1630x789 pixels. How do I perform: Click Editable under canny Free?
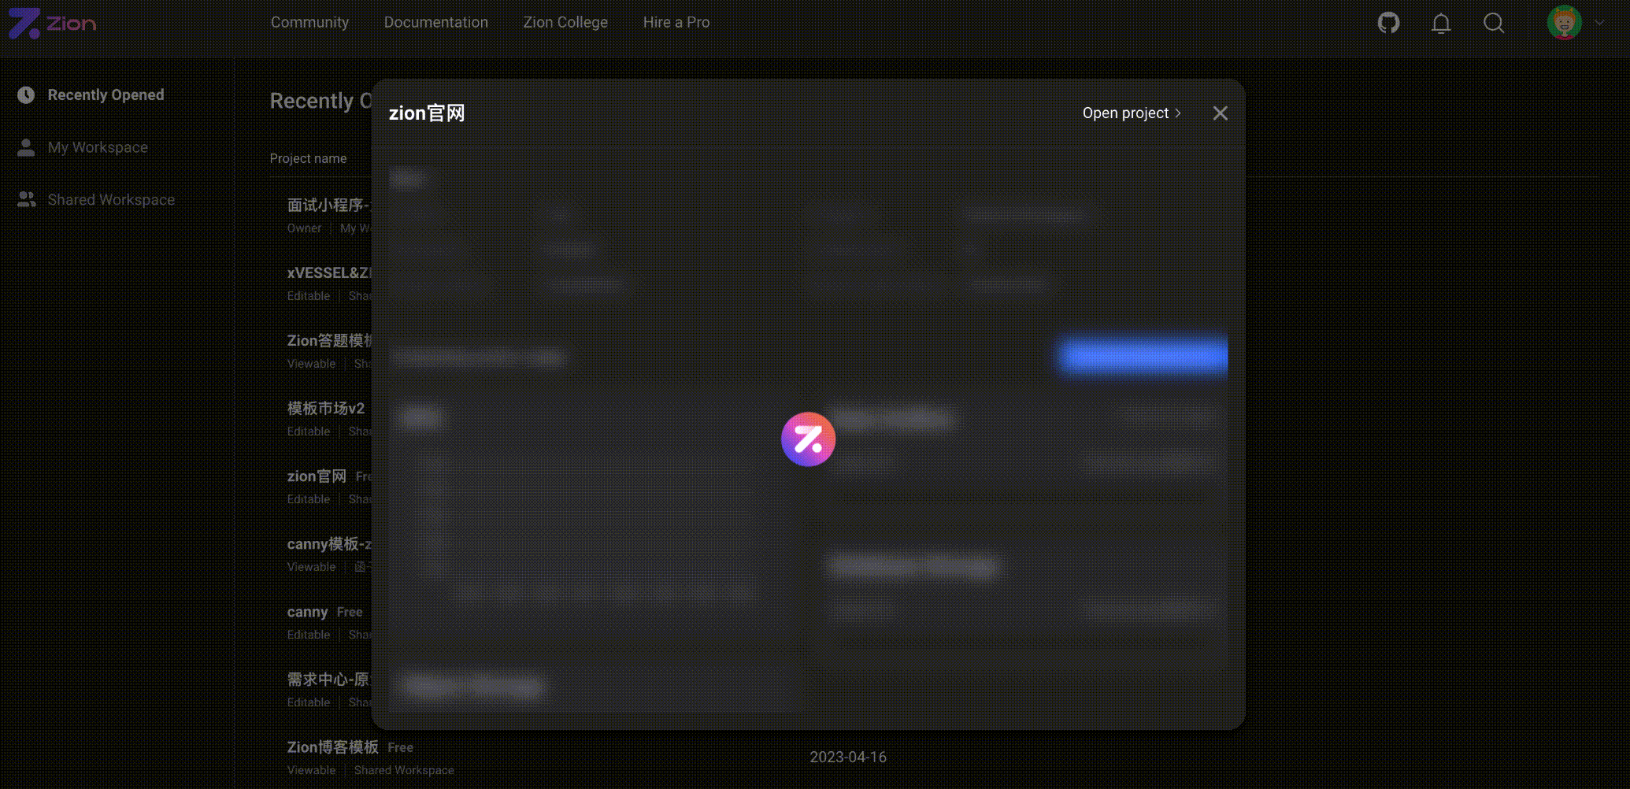tap(309, 635)
